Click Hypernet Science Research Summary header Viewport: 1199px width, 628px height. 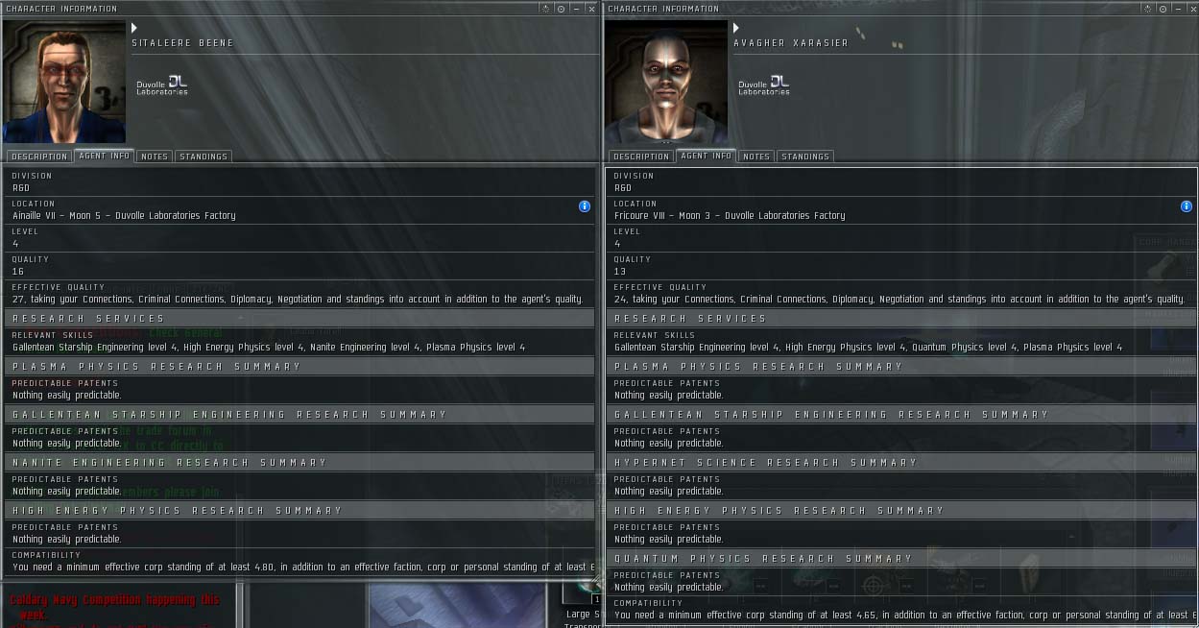tap(901, 462)
